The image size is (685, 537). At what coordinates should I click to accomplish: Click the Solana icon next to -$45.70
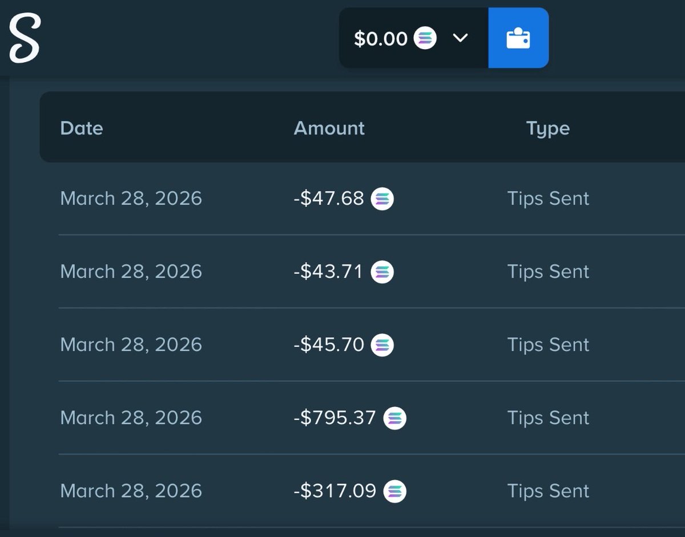tap(382, 345)
